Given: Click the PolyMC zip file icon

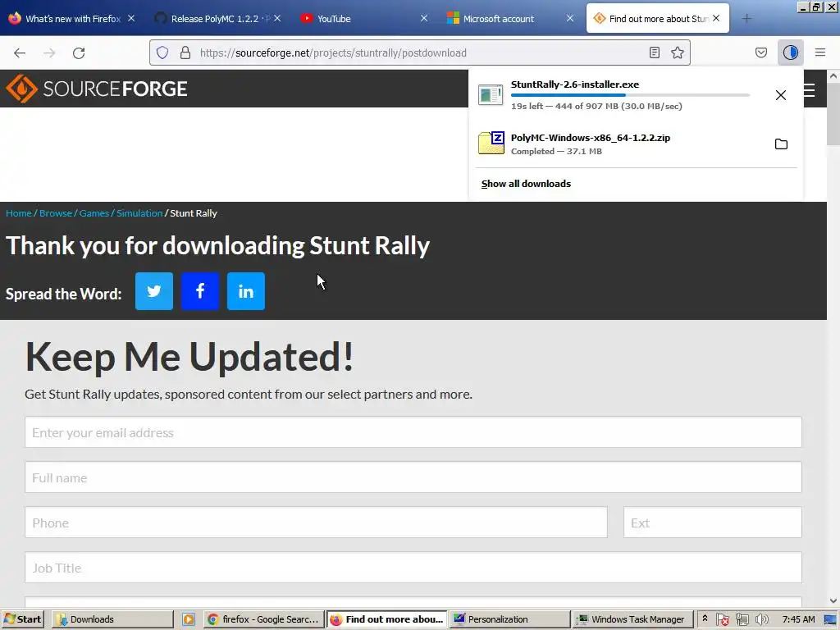Looking at the screenshot, I should [491, 143].
